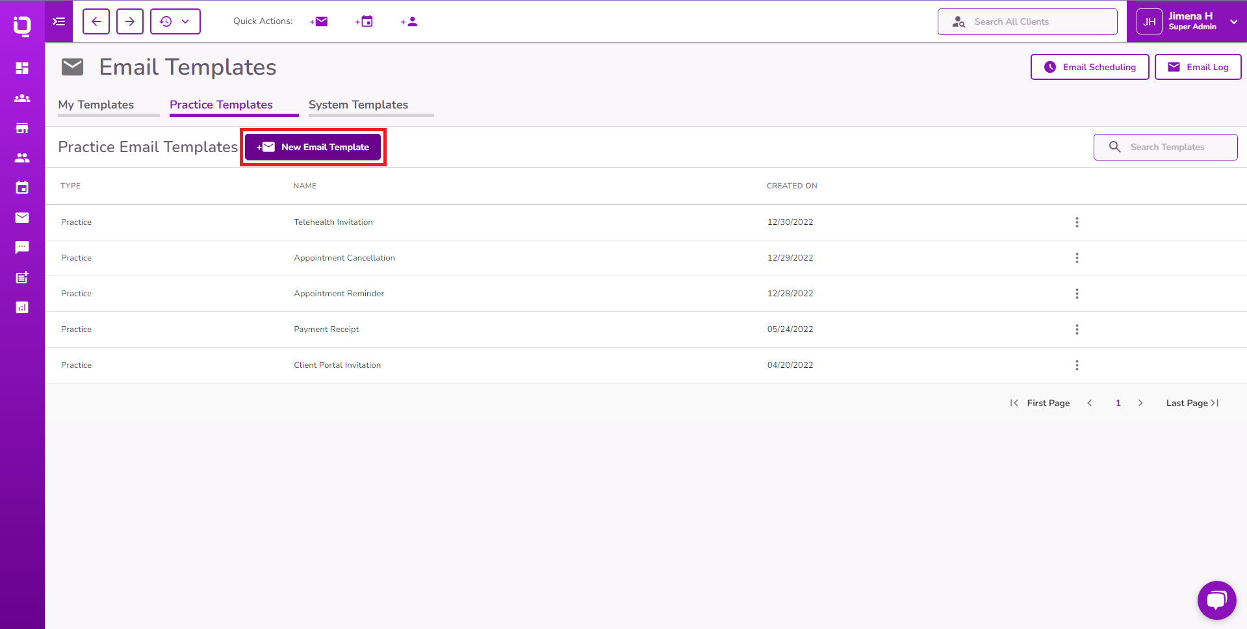Open the store front sidebar icon
The height and width of the screenshot is (629, 1247).
22,128
